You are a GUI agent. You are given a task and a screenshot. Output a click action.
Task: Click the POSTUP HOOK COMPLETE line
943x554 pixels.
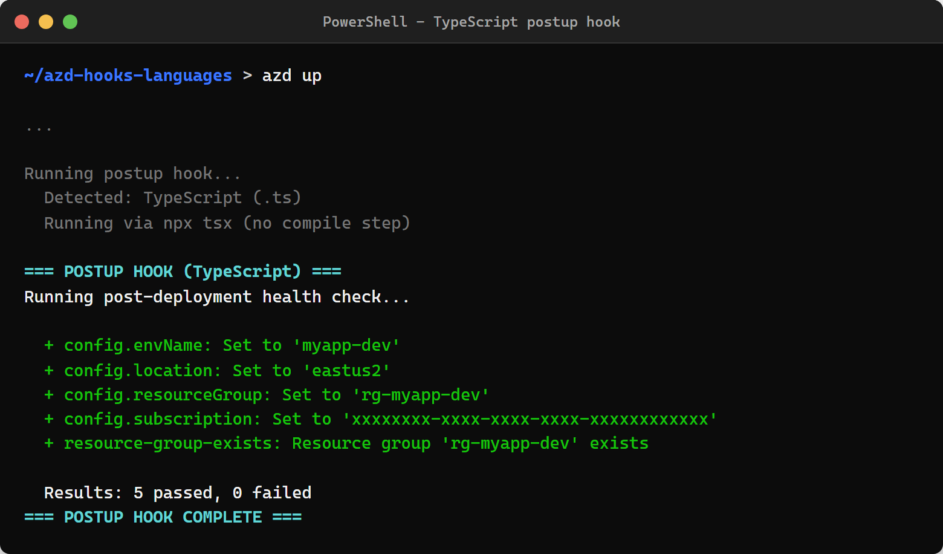coord(163,517)
